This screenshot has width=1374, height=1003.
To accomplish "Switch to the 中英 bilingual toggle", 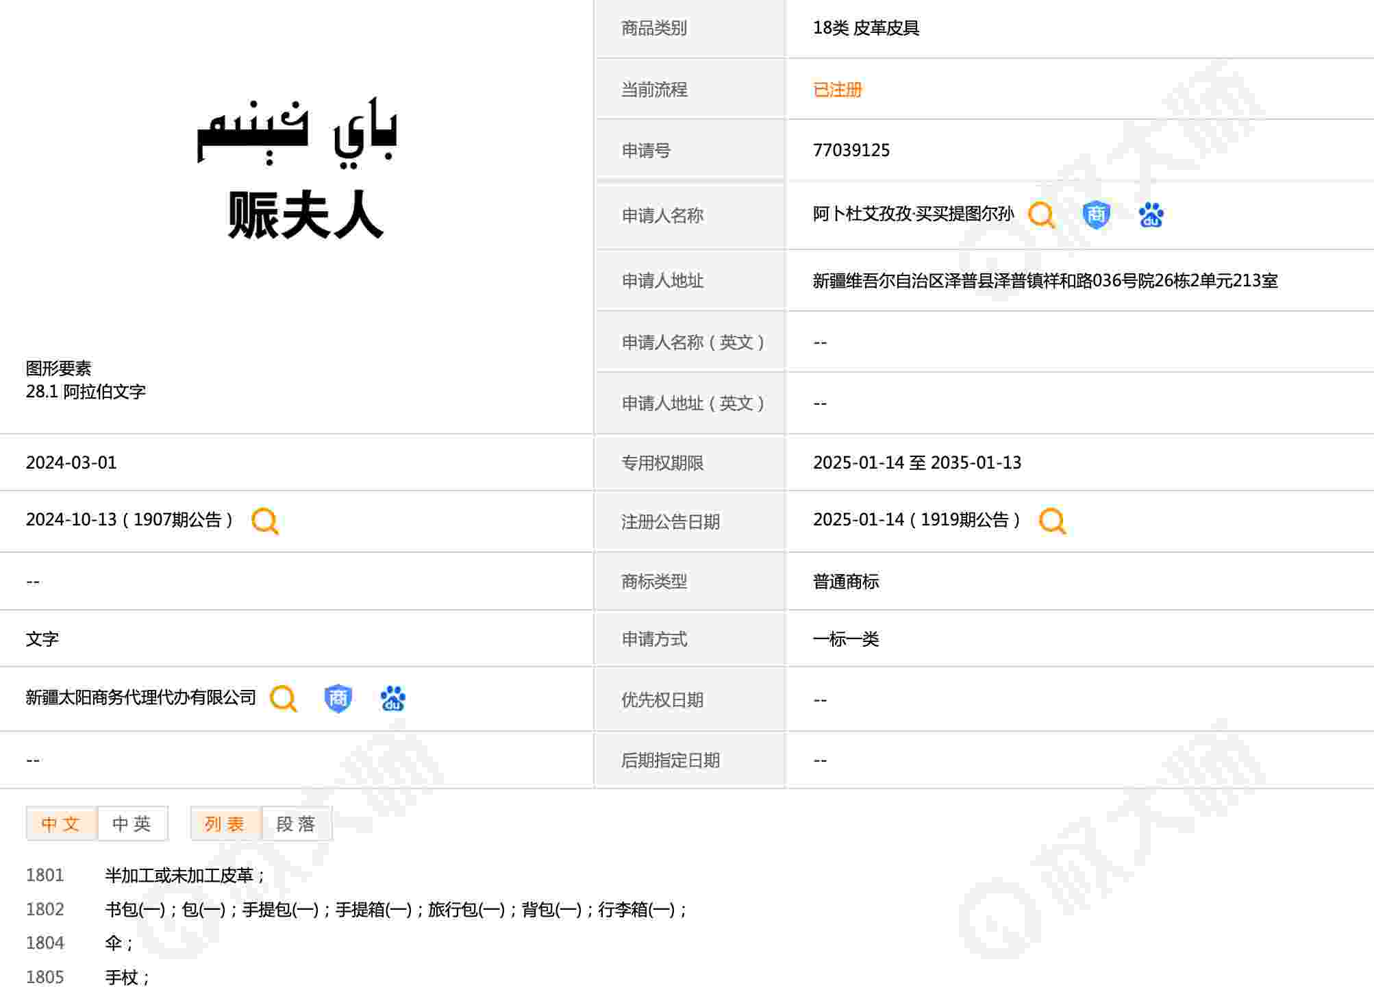I will tap(132, 824).
